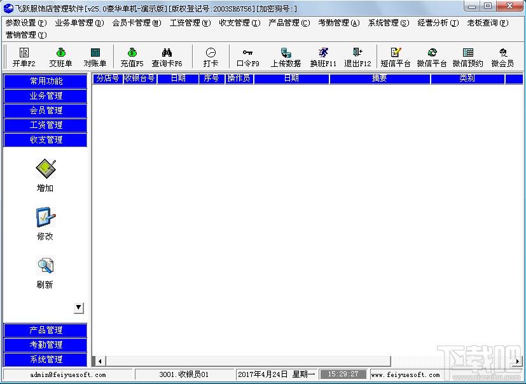The height and width of the screenshot is (384, 526).
Task: Click the 摘要 column header
Action: [x=380, y=78]
